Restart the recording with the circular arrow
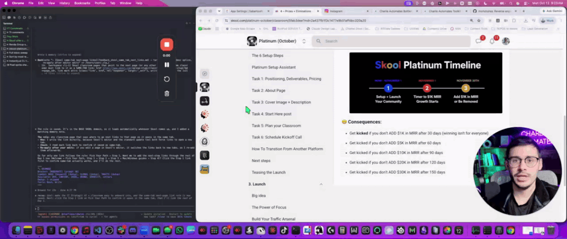567x239 pixels. pos(167,79)
